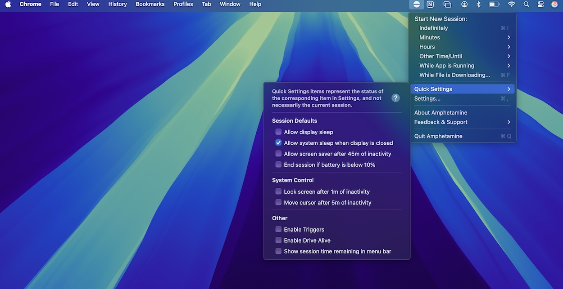
Task: Uncheck Allow system sleep when display is closed
Action: tap(278, 143)
